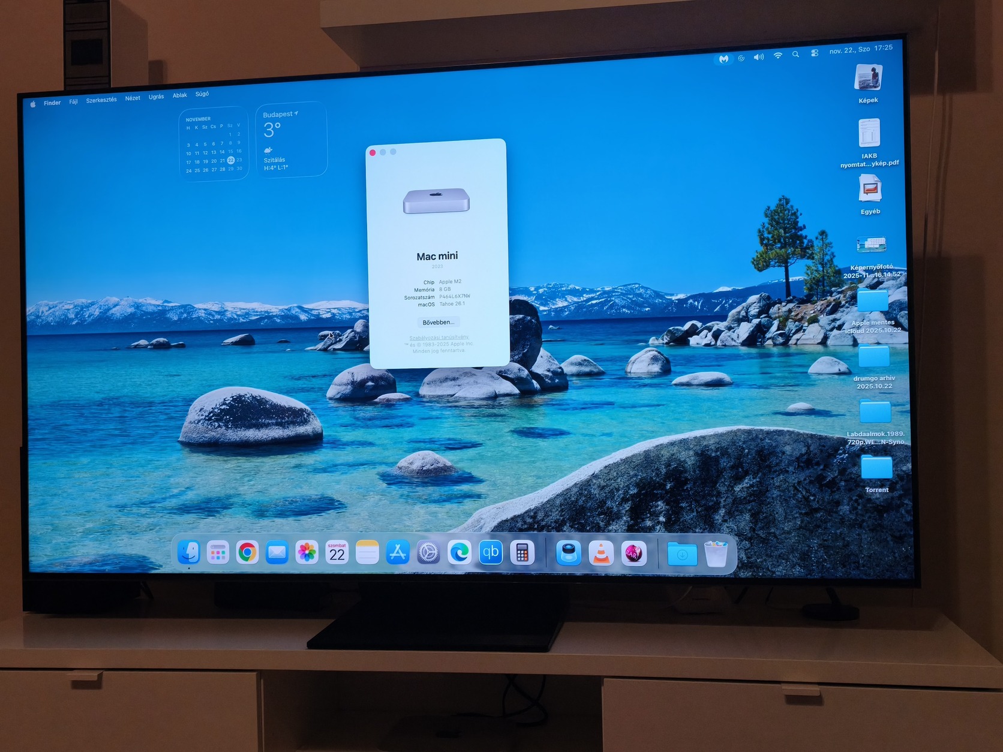
Task: Open the Szerkesztés menu
Action: (101, 100)
